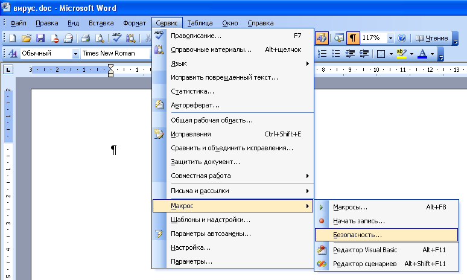Create a new blank document
The height and width of the screenshot is (280, 467).
[x=13, y=38]
